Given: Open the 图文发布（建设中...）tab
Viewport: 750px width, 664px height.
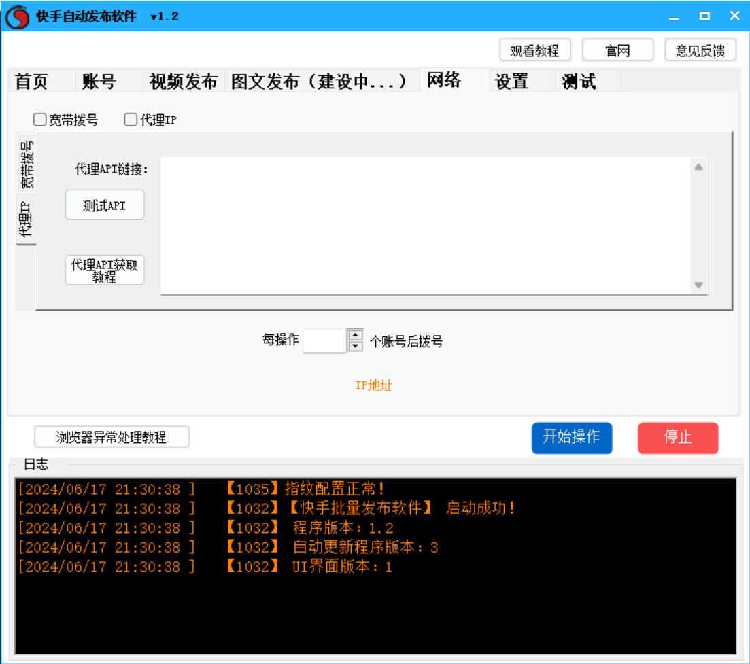Looking at the screenshot, I should 322,81.
